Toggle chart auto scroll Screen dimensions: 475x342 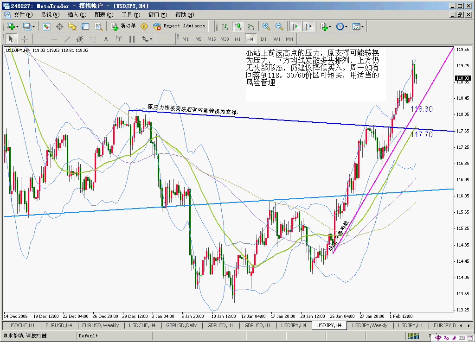pos(295,26)
